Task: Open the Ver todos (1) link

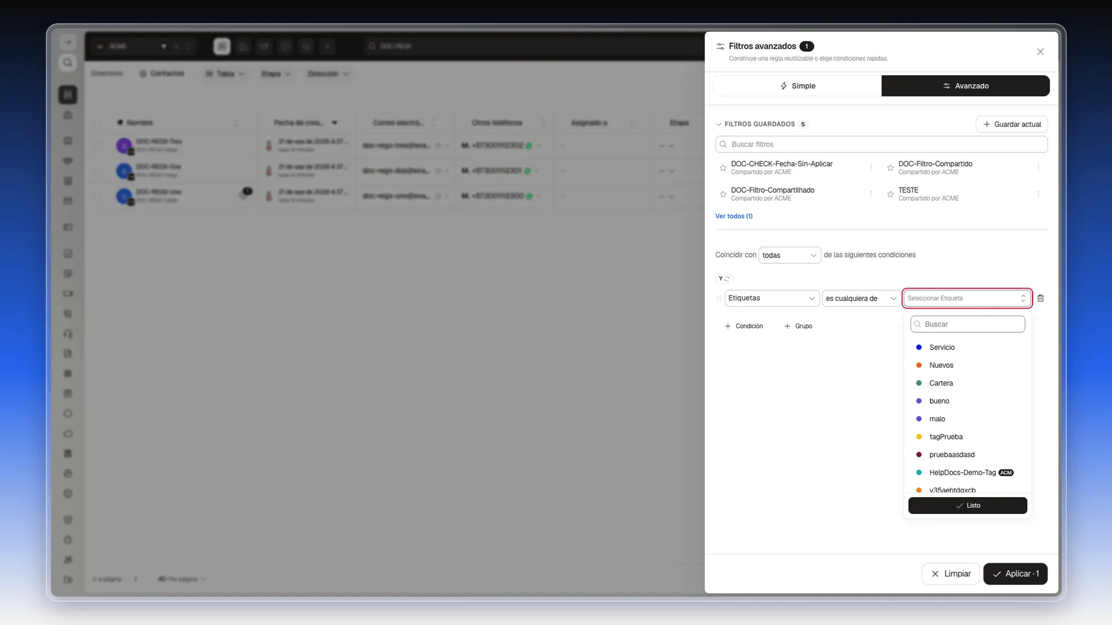Action: click(x=734, y=216)
